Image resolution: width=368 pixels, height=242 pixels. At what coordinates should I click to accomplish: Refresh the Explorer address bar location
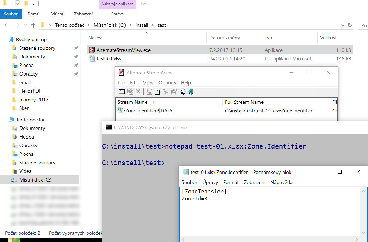tap(350, 25)
